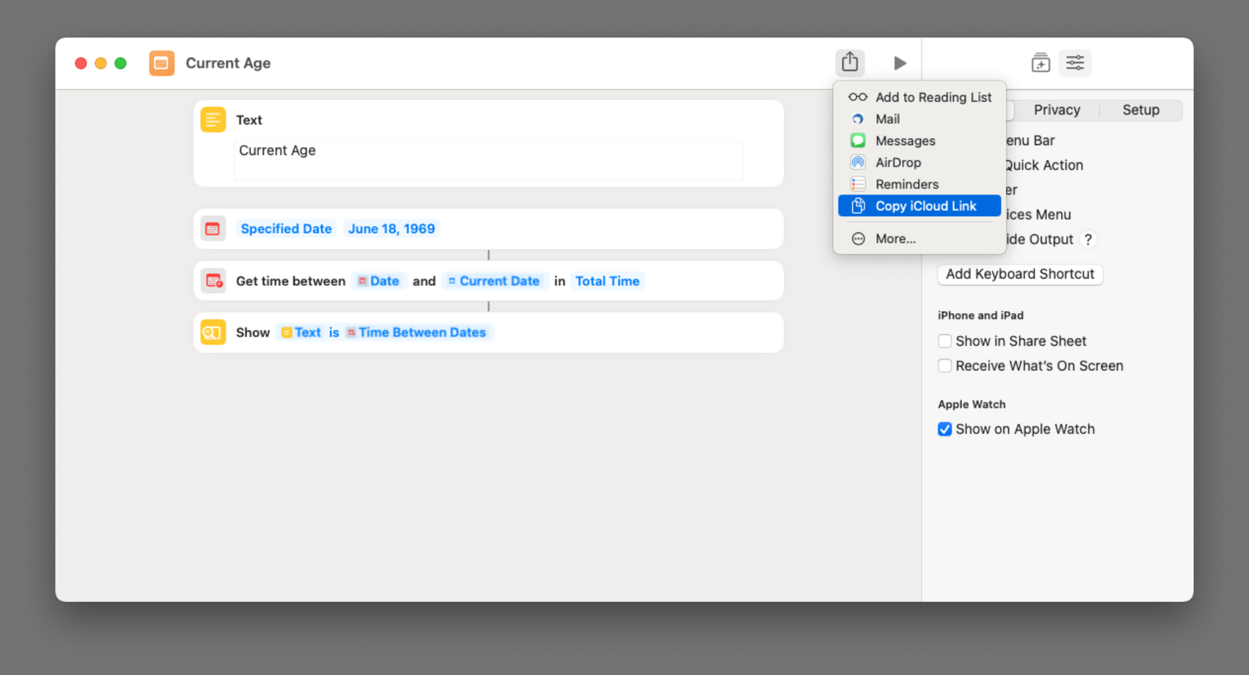The width and height of the screenshot is (1249, 675).
Task: Switch to the Privacy tab
Action: [1056, 110]
